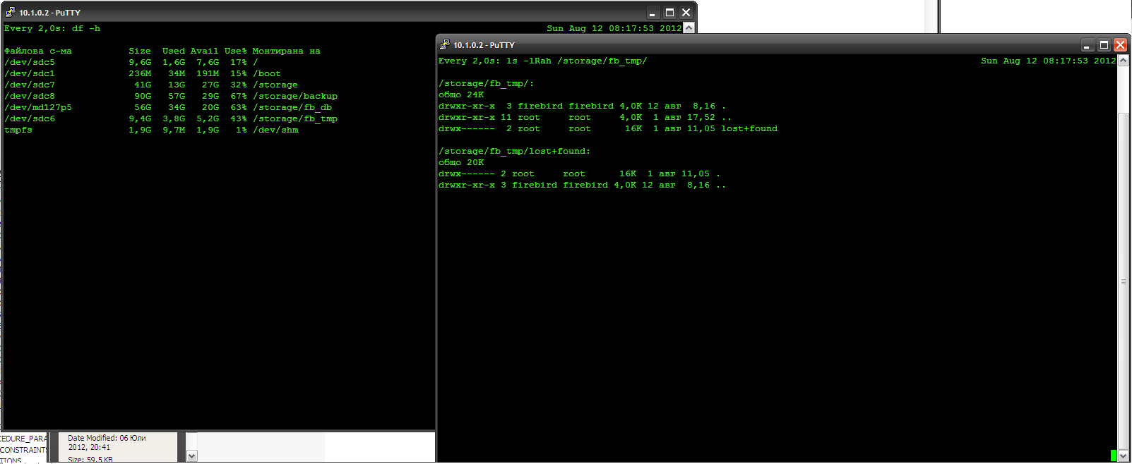This screenshot has height=464, width=1132.
Task: Close the PuTTY window running df -h
Action: tap(686, 13)
